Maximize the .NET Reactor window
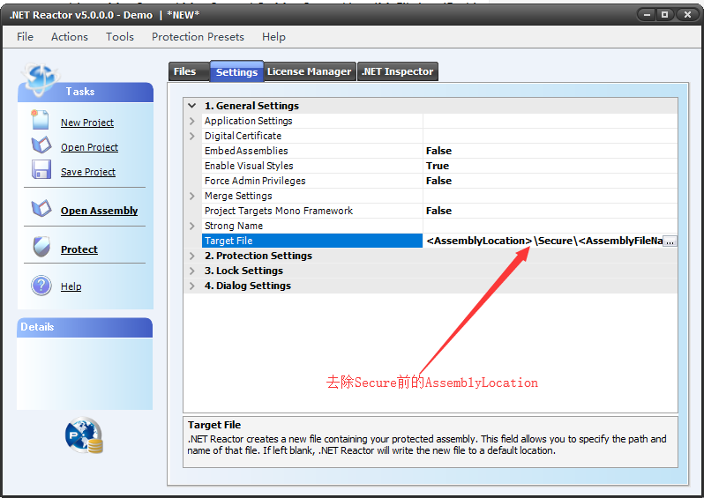The height and width of the screenshot is (498, 704). [x=665, y=15]
